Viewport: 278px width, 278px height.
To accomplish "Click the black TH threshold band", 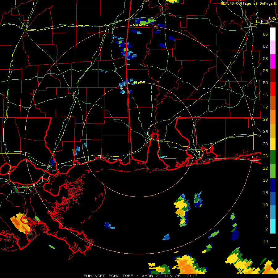I will 273,240.
